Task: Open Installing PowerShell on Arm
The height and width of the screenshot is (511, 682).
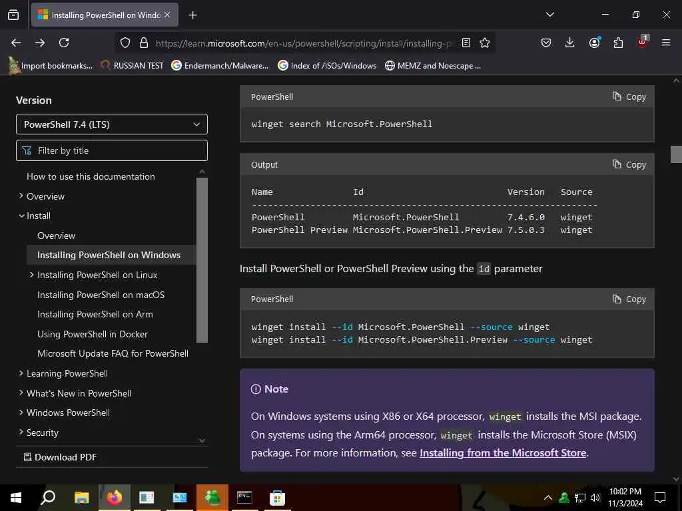Action: click(95, 314)
